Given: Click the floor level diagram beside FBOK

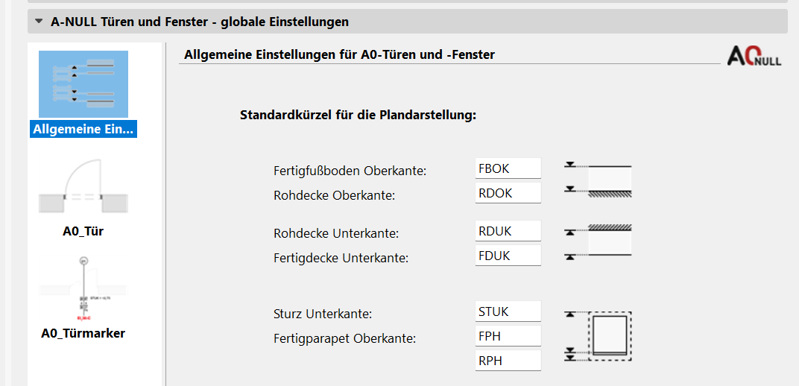Looking at the screenshot, I should pyautogui.click(x=599, y=180).
